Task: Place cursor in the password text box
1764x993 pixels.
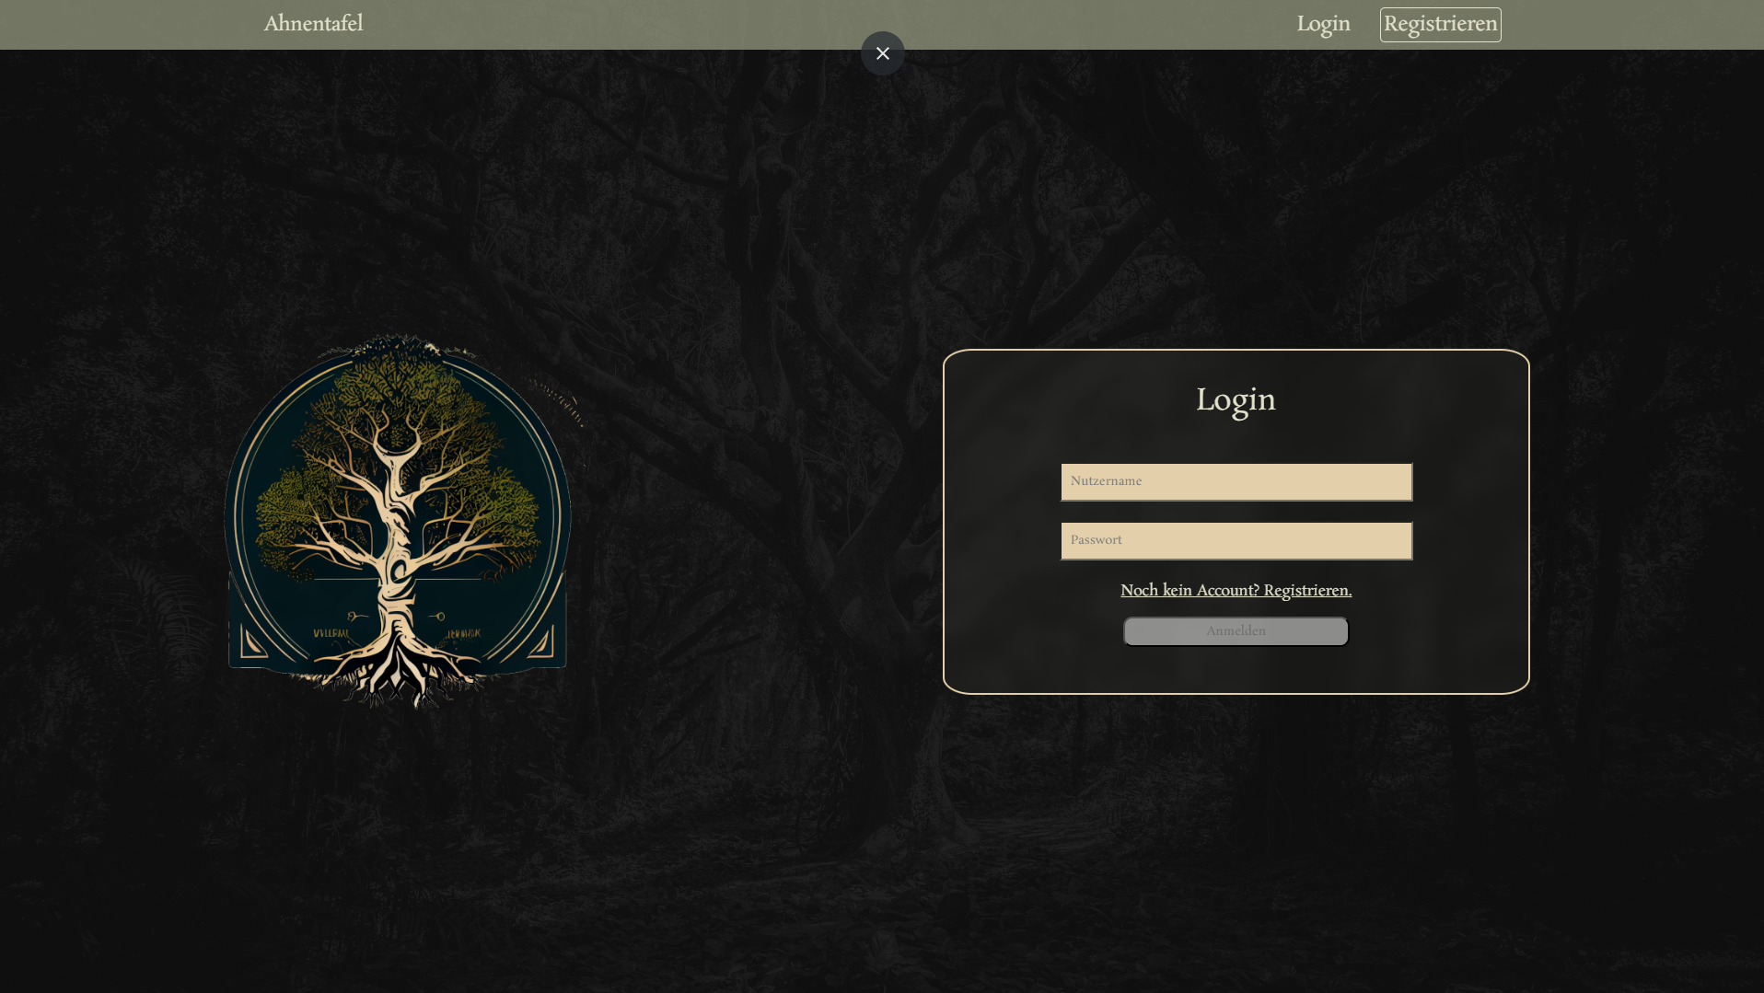Action: coord(1236,541)
